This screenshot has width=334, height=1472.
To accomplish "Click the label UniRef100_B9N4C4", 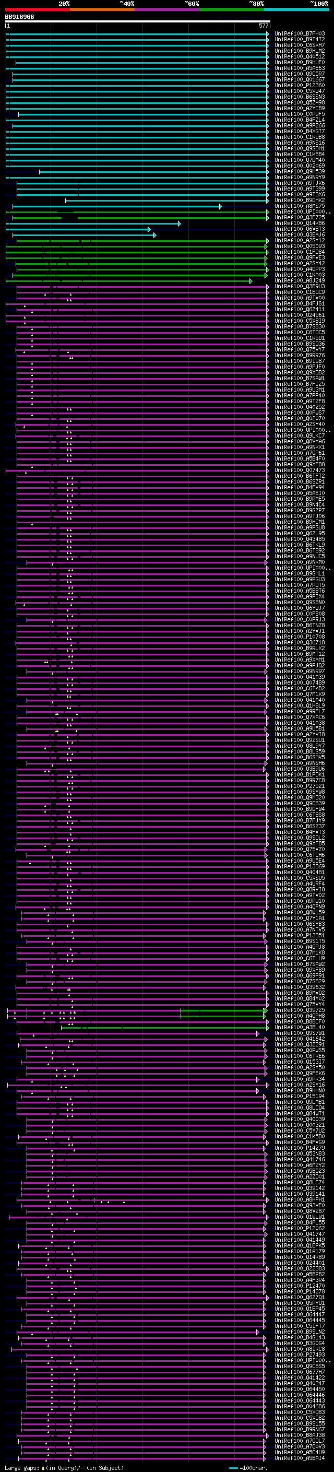I will click(x=300, y=504).
